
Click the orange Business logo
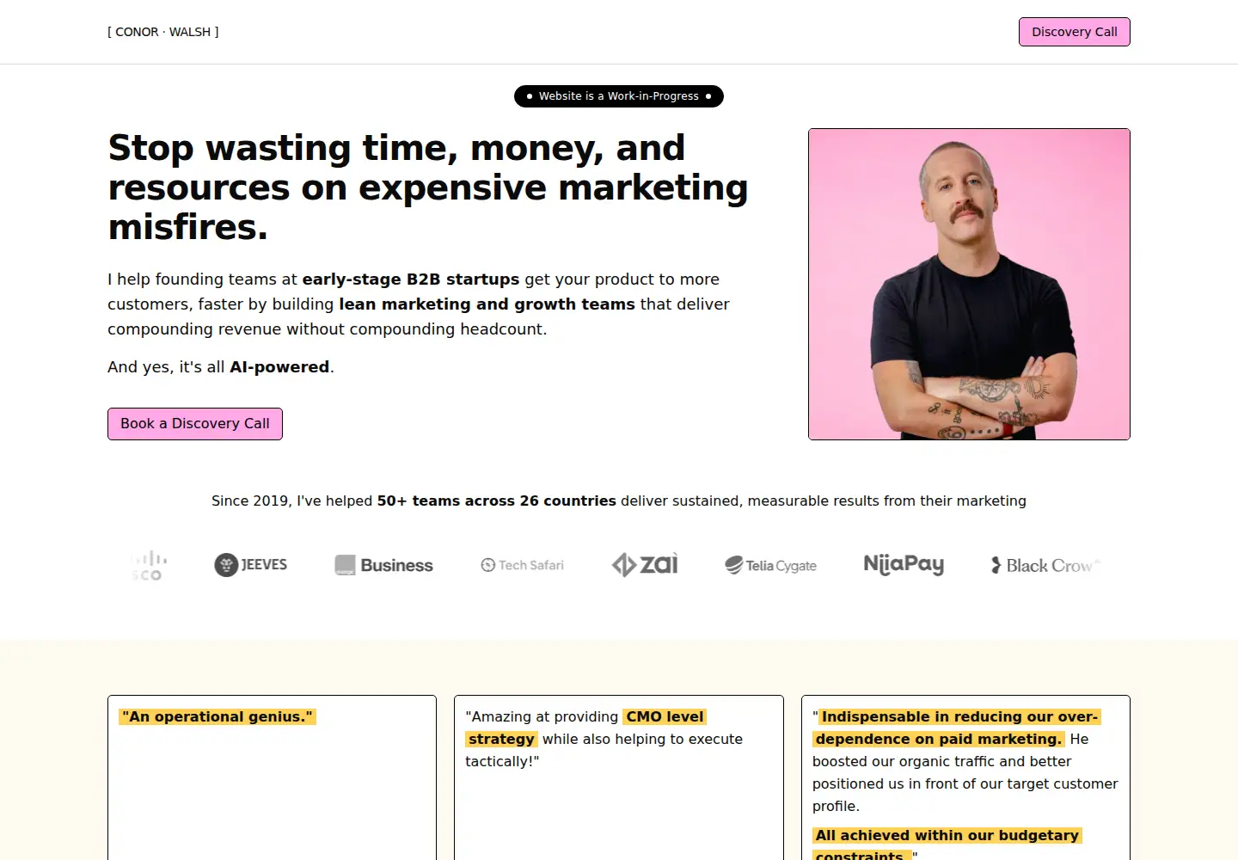click(x=383, y=565)
